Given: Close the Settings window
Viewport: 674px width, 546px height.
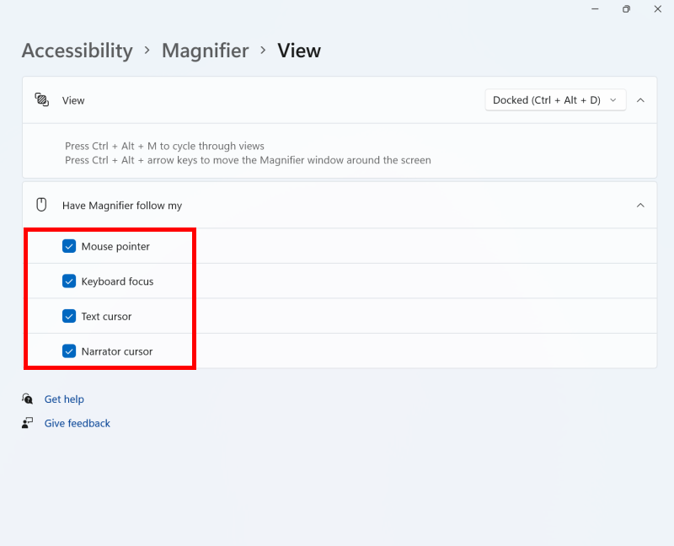Looking at the screenshot, I should pyautogui.click(x=658, y=9).
